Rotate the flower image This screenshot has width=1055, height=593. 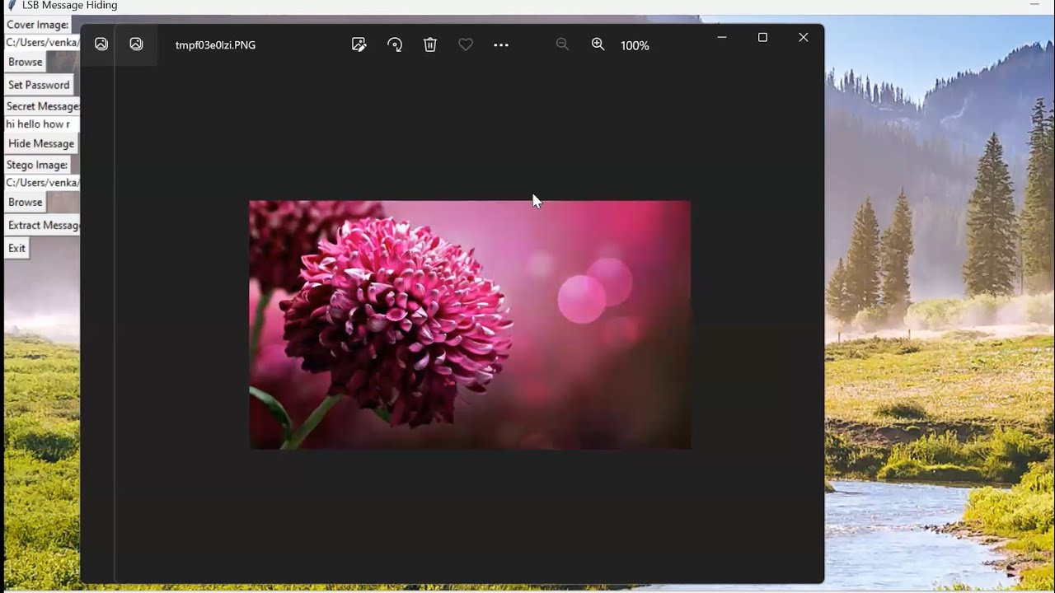(x=395, y=44)
